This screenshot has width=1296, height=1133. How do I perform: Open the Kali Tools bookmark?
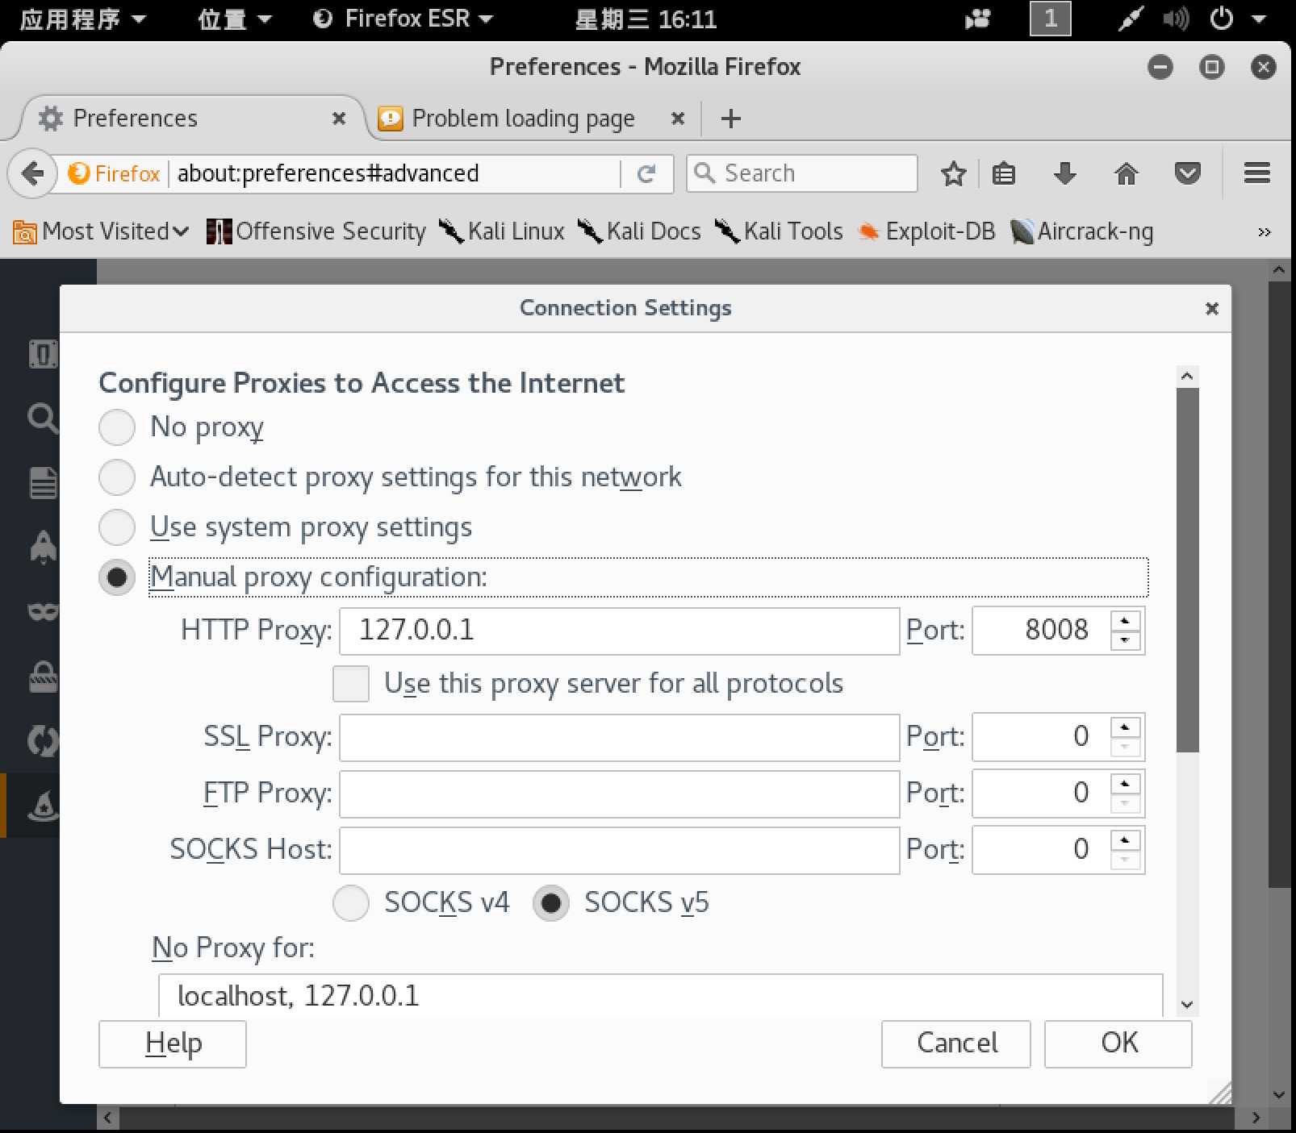pos(780,231)
